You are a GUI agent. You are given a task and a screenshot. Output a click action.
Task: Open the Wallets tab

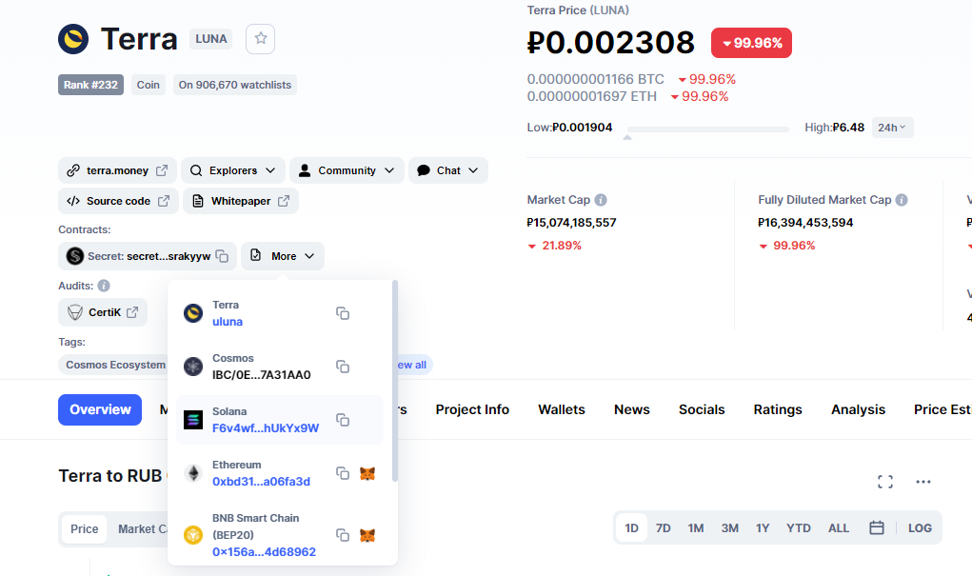pyautogui.click(x=562, y=409)
